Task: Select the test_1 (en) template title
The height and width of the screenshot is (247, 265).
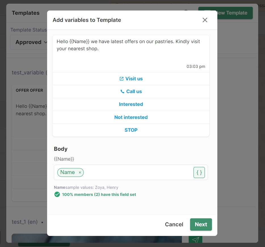Action: [x=25, y=222]
